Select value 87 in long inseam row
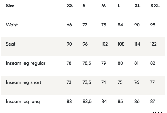The width and height of the screenshot is (167, 113). (x=152, y=102)
